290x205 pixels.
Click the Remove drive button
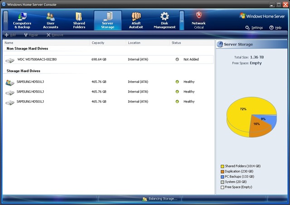(x=55, y=35)
